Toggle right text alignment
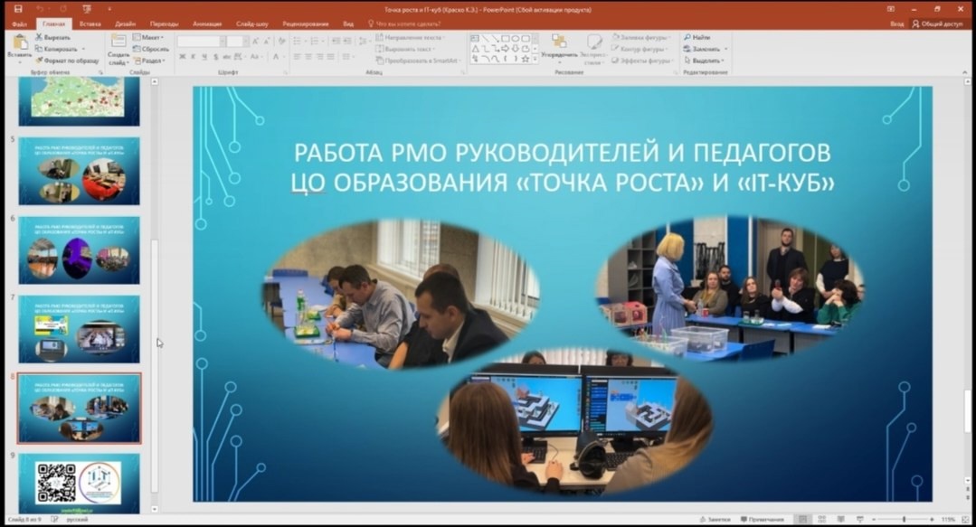Image resolution: width=976 pixels, height=527 pixels. pyautogui.click(x=319, y=57)
